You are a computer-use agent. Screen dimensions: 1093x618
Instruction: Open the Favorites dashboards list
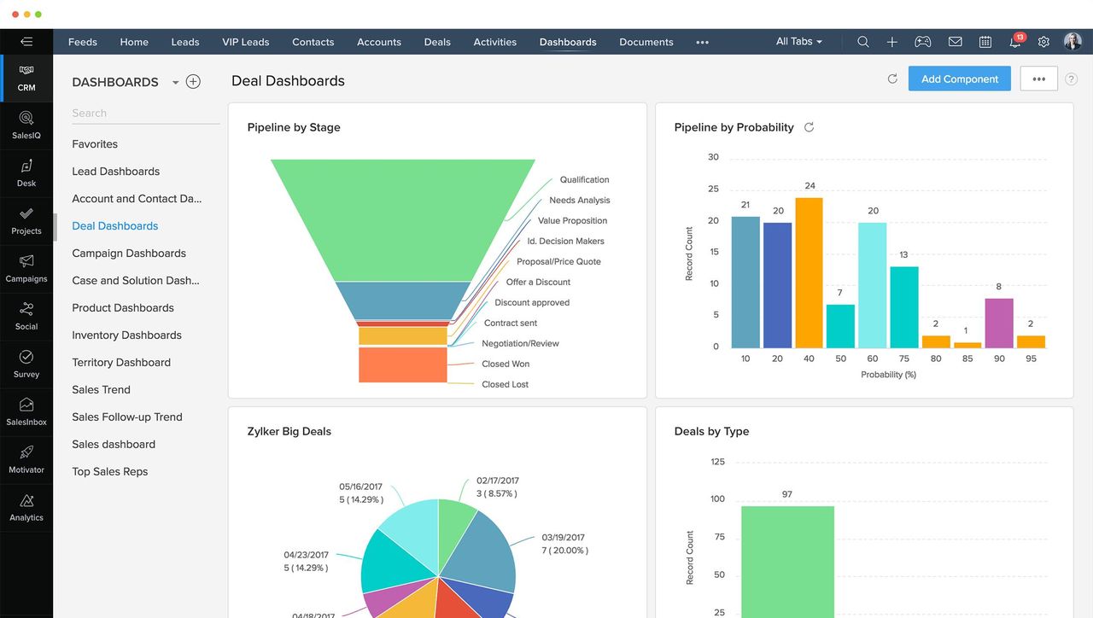[x=95, y=144]
